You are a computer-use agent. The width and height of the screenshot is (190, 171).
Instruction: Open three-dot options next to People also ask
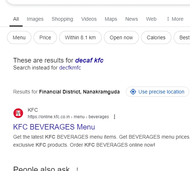pos(77,169)
